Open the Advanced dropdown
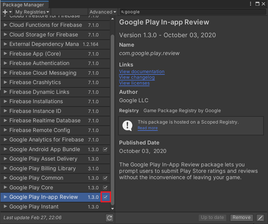Image resolution: width=268 pixels, height=224 pixels. 103,12
